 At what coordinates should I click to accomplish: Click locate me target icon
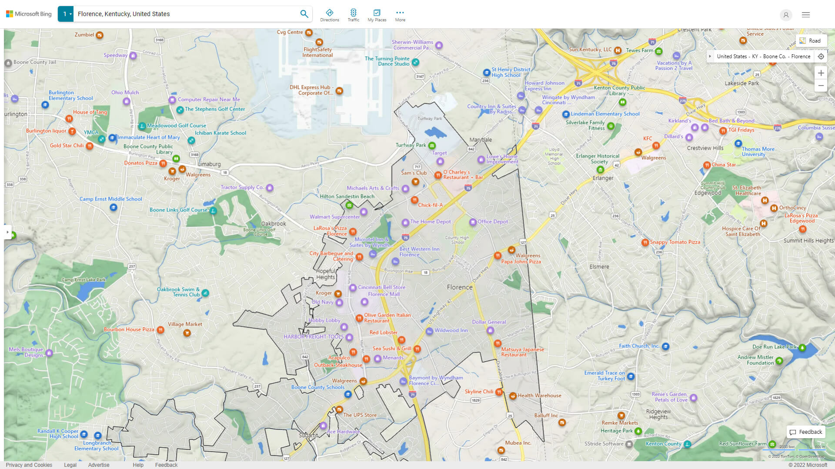click(821, 56)
